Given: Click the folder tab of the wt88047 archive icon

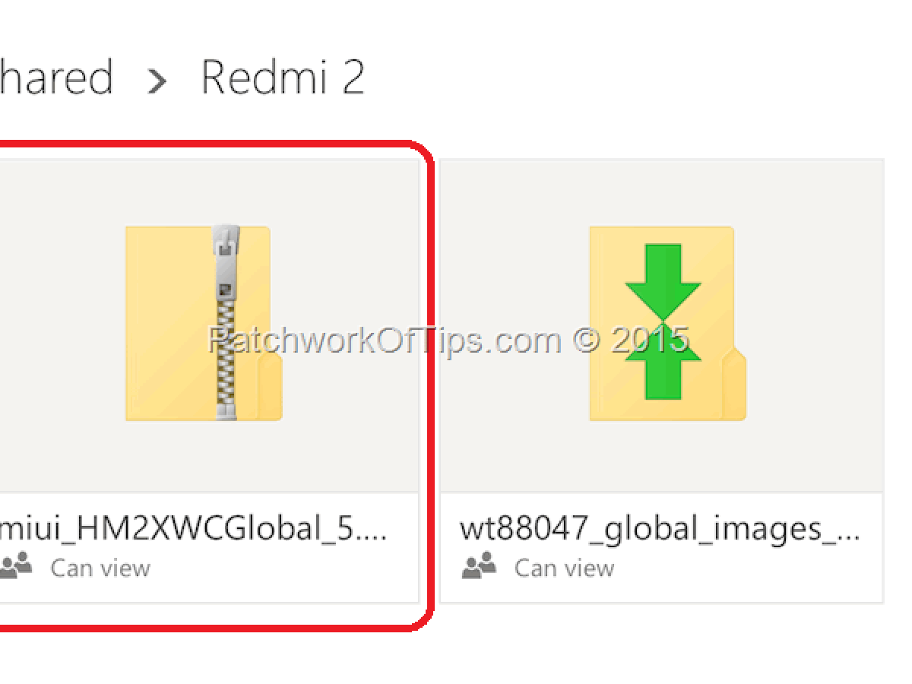Looking at the screenshot, I should click(x=734, y=386).
